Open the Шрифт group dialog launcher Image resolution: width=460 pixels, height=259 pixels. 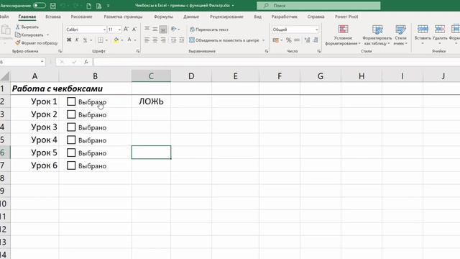(x=138, y=51)
